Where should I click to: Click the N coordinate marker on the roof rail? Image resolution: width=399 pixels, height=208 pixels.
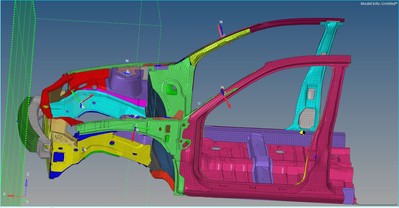coord(221,21)
